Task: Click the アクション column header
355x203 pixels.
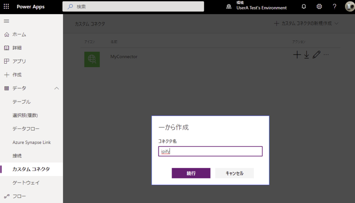Action: 299,42
